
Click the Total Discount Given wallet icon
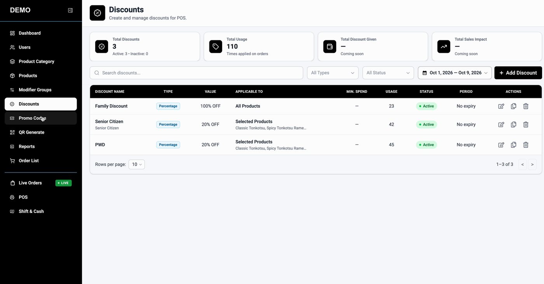[x=330, y=47]
